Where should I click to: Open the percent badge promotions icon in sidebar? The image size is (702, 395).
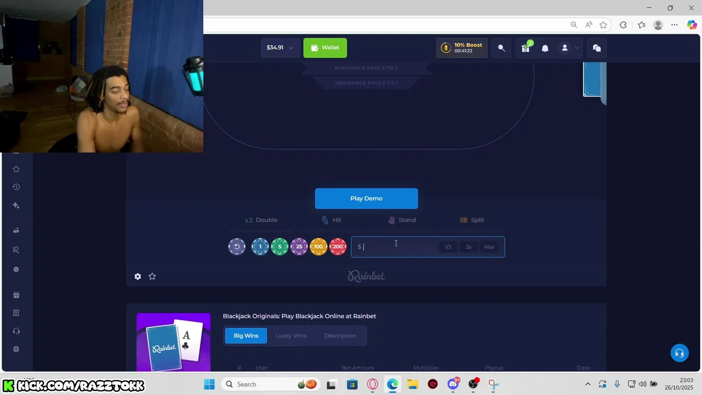(x=16, y=269)
